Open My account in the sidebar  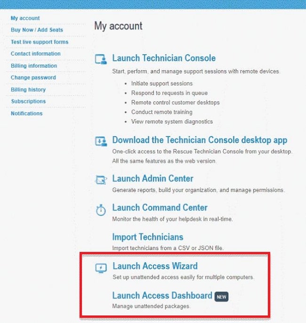(25, 18)
